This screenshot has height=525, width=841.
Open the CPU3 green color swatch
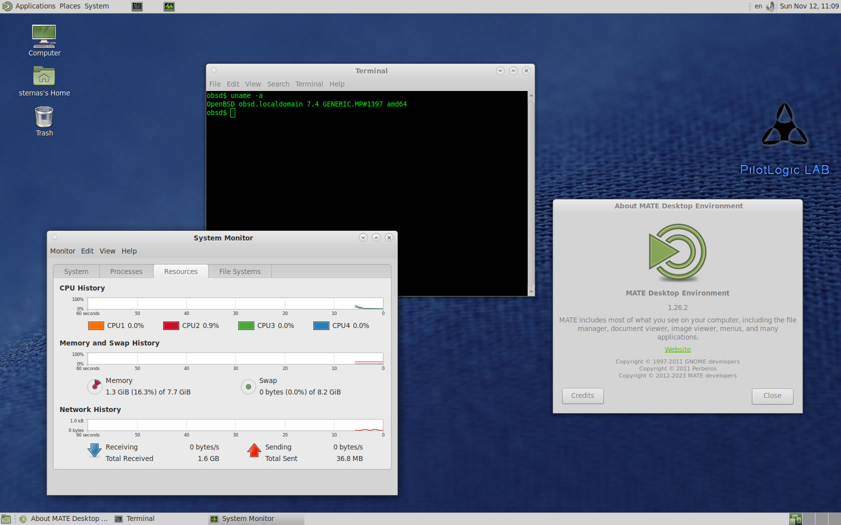[246, 325]
